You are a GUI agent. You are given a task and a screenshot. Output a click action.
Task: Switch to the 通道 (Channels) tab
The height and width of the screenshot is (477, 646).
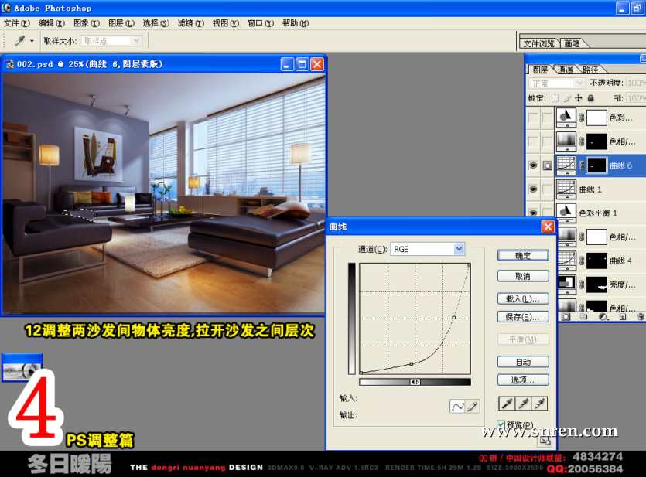pos(565,70)
